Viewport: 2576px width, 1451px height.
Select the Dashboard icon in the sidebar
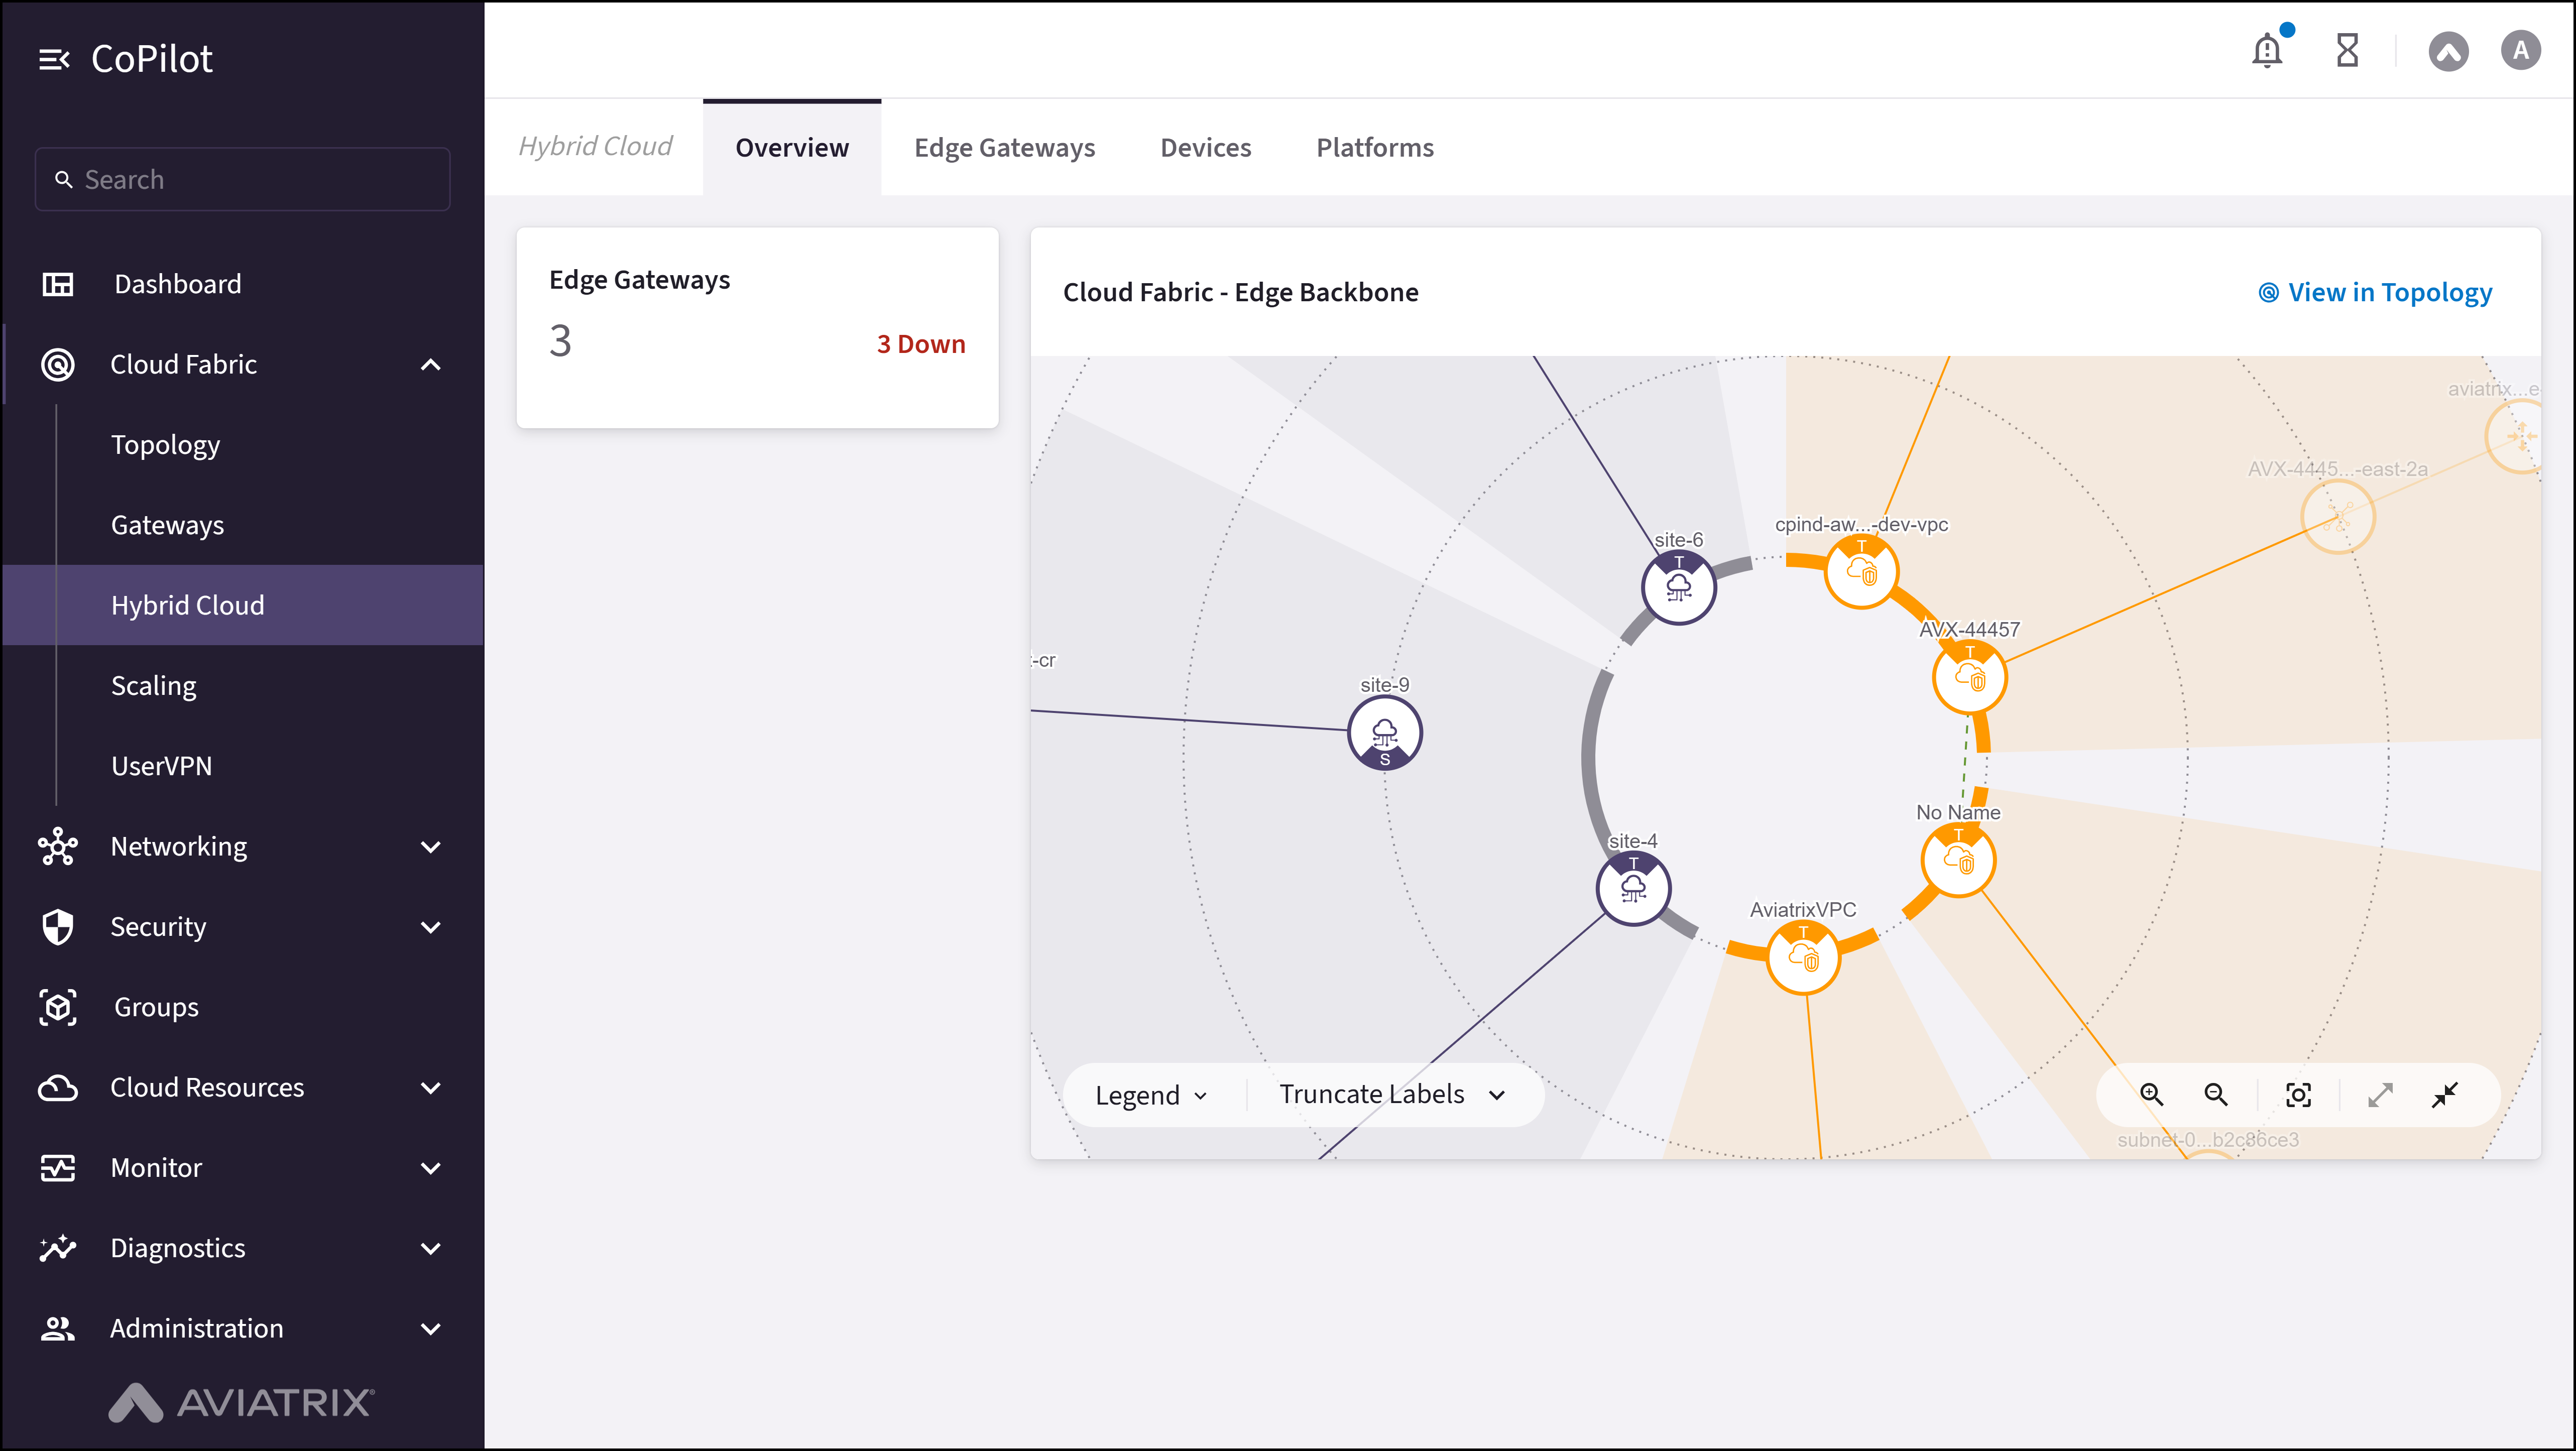57,283
